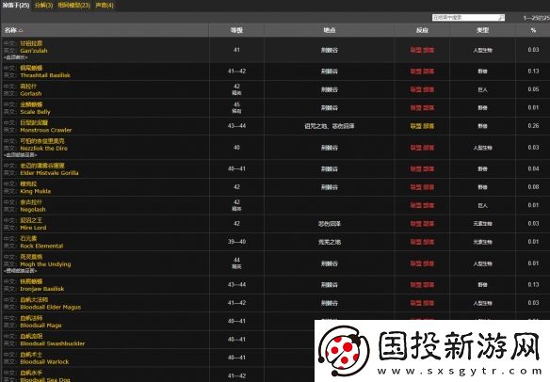
Task: Sort the table by the % column
Action: tap(533, 30)
